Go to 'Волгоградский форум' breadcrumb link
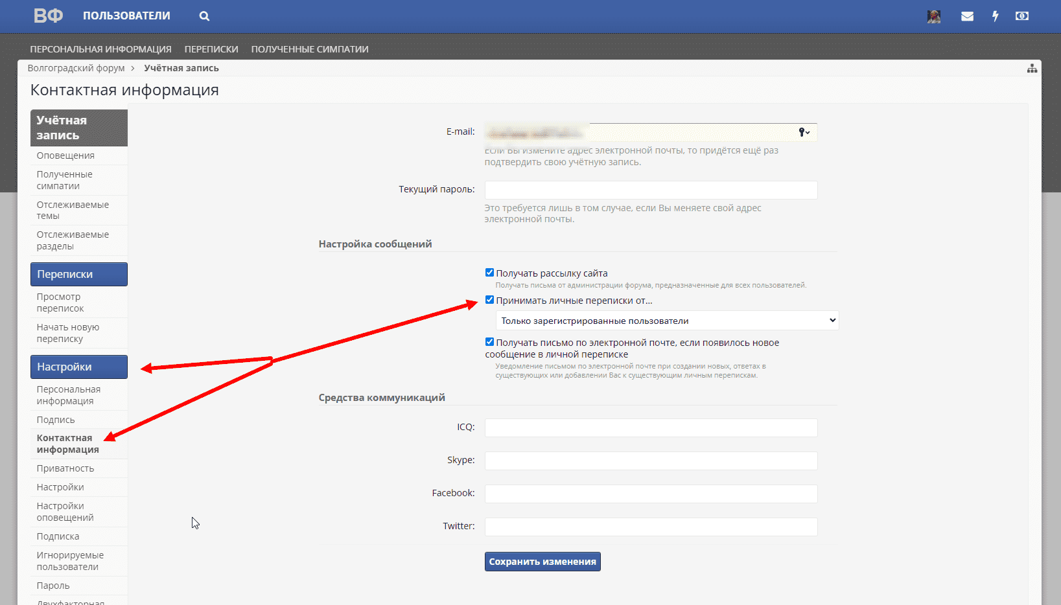Screen dimensions: 1061x605 click(76, 68)
